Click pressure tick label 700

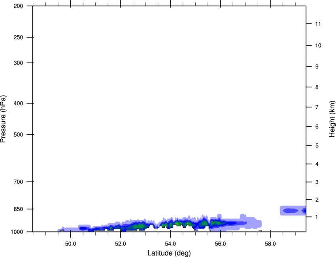18,182
